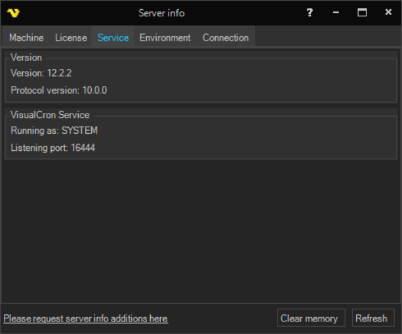The width and height of the screenshot is (402, 334).
Task: Maximize the Server info window
Action: point(362,12)
